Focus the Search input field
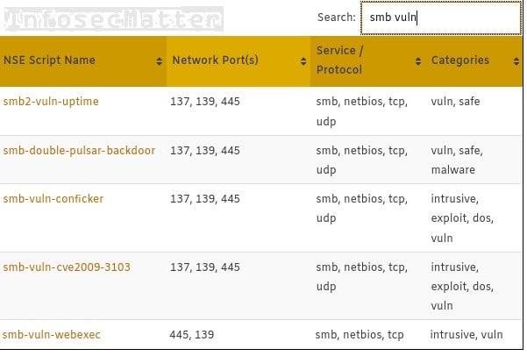 pyautogui.click(x=440, y=18)
